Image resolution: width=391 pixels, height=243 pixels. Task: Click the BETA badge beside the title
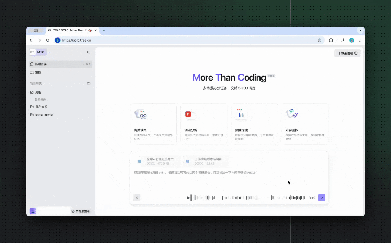(x=271, y=75)
